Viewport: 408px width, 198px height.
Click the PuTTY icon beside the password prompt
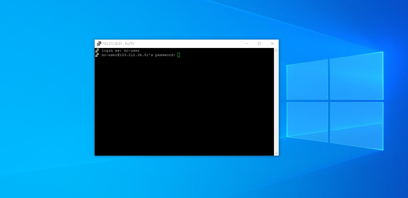click(x=97, y=55)
